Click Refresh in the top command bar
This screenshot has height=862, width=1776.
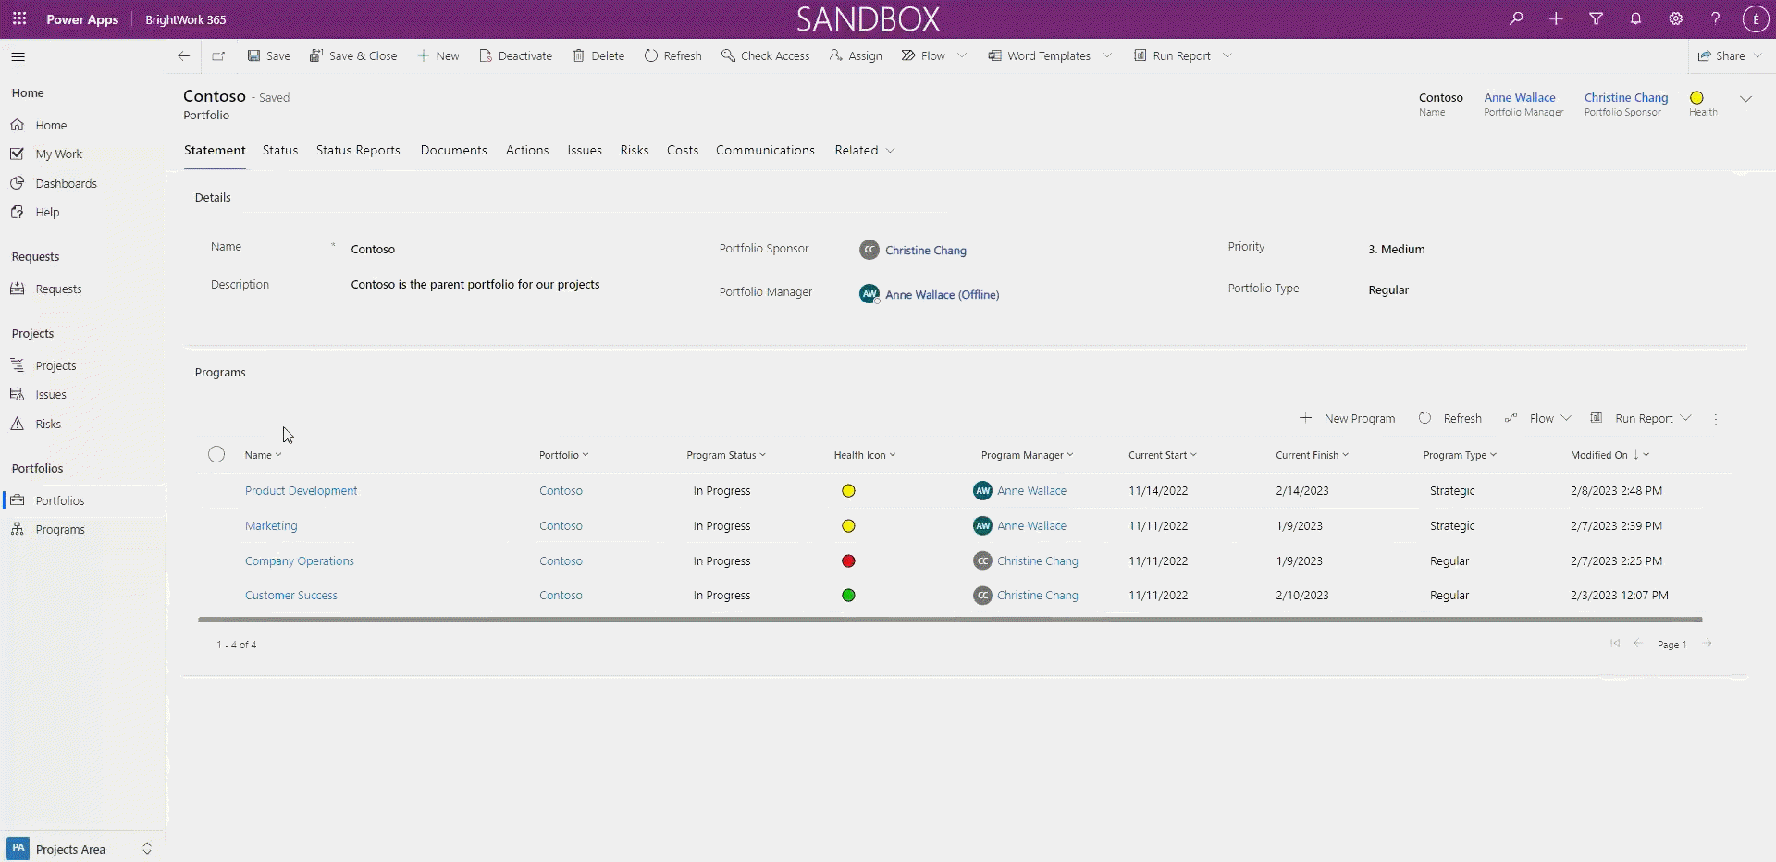pos(672,56)
